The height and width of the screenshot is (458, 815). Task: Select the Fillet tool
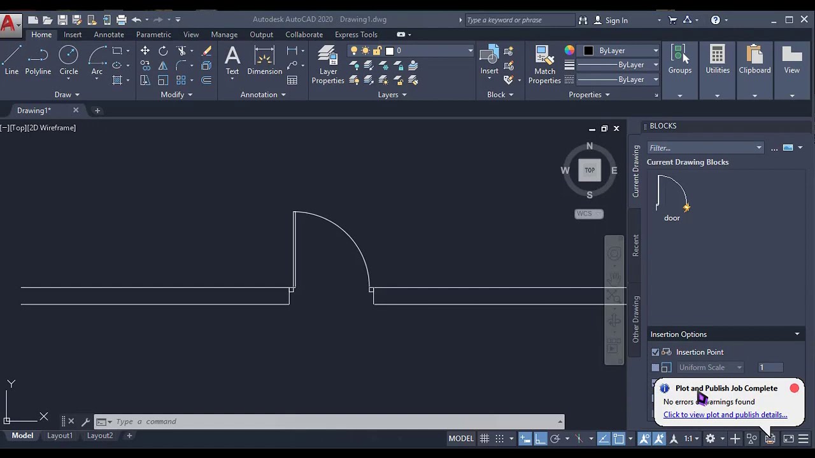tap(182, 66)
